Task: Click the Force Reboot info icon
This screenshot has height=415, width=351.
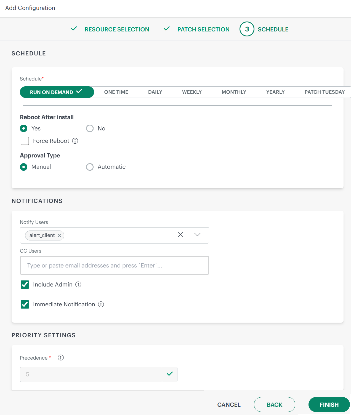Action: (75, 141)
